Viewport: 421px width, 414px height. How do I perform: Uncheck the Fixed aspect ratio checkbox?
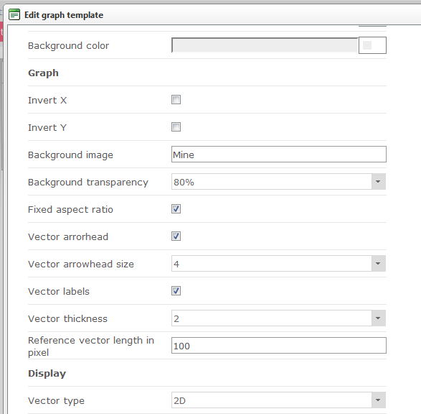(176, 209)
